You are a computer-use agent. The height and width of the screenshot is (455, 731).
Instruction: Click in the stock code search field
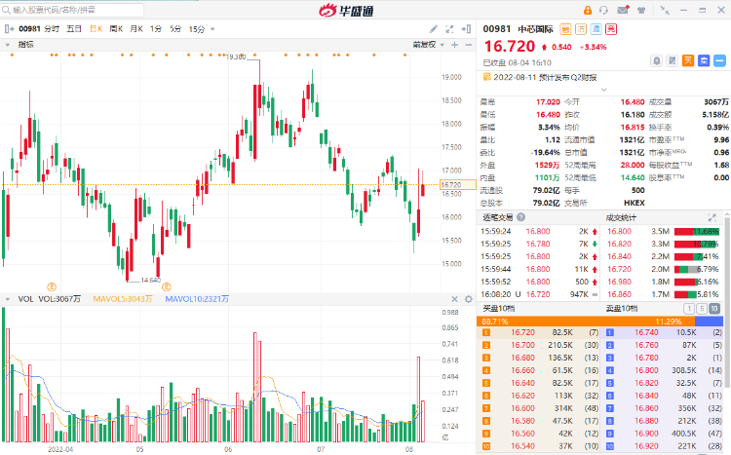click(x=72, y=10)
